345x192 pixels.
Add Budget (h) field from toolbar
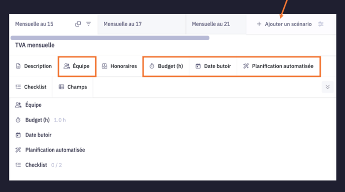(x=166, y=66)
